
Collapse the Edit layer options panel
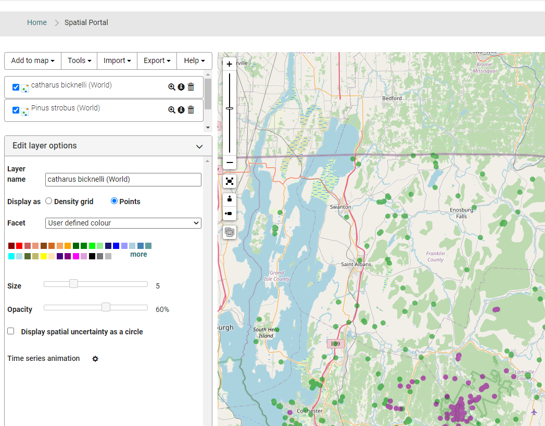[x=199, y=146]
